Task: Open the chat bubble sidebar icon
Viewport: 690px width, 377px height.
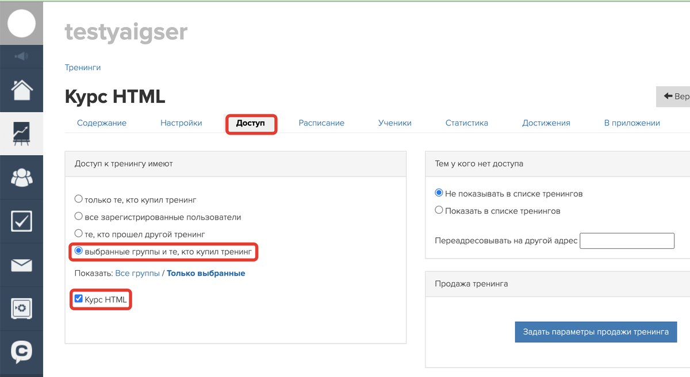Action: (21, 351)
